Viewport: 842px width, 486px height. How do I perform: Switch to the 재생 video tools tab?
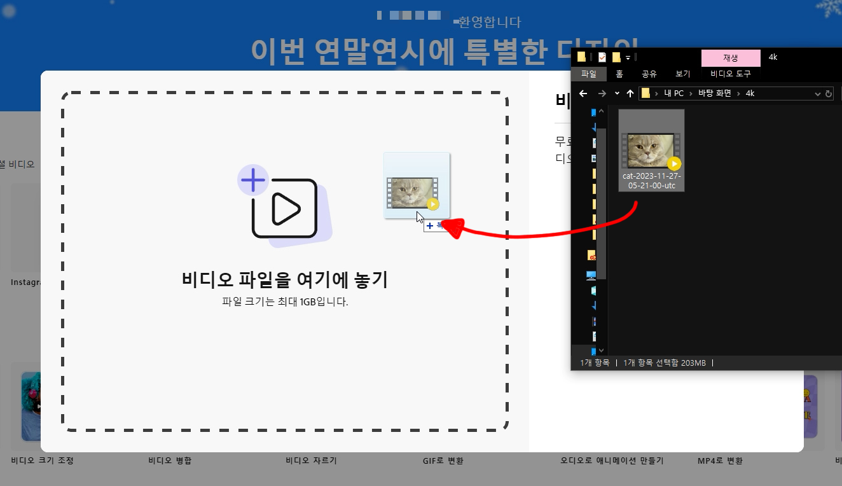click(x=730, y=57)
